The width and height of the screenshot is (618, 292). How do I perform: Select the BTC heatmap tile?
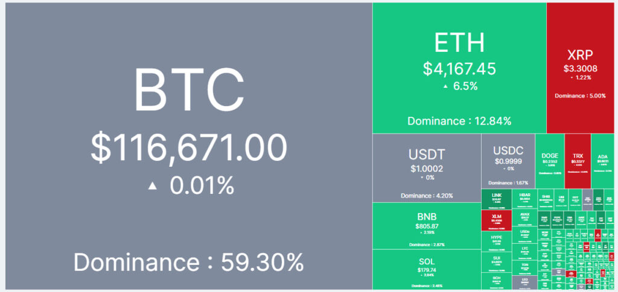coord(189,146)
